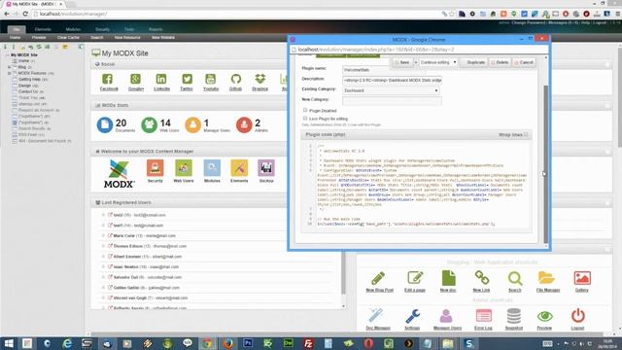Open the Backup dashboard icon
The image size is (622, 350).
pos(266,168)
